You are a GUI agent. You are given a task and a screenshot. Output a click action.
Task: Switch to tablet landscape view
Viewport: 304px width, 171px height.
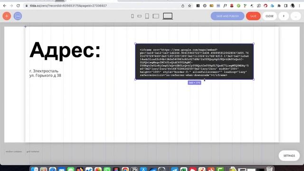pos(156,16)
